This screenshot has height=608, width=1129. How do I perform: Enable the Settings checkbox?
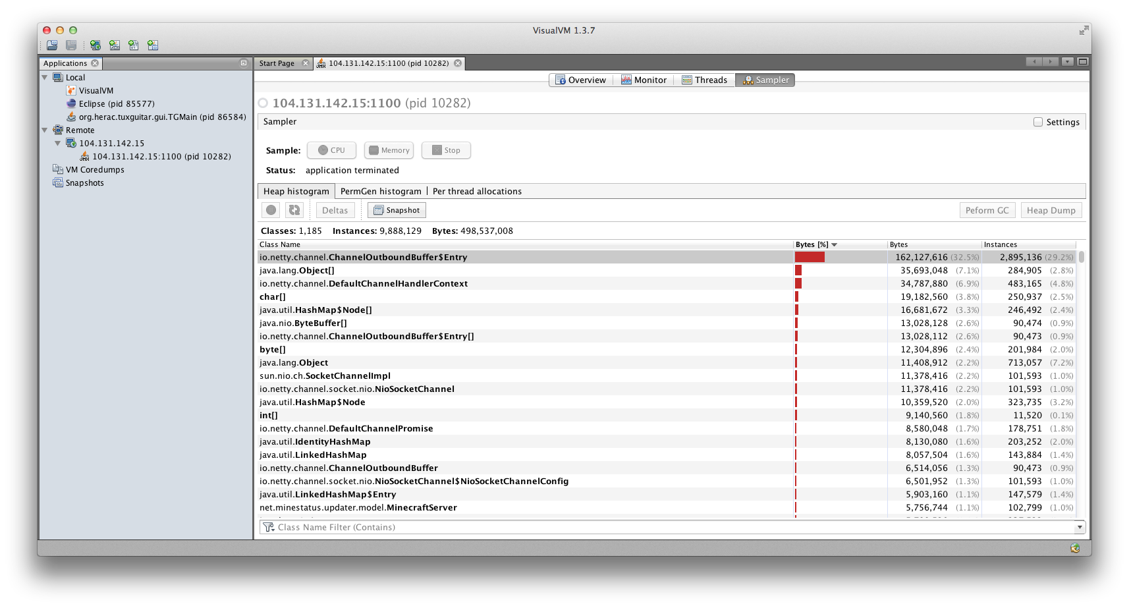click(x=1038, y=122)
